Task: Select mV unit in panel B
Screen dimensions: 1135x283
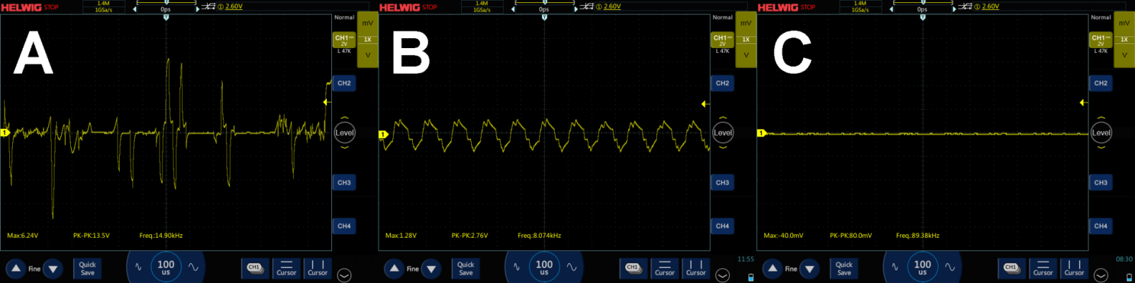Action: coord(746,23)
